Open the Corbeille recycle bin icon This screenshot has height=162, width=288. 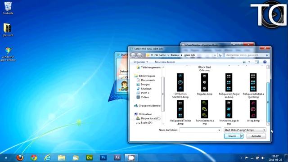(x=8, y=8)
